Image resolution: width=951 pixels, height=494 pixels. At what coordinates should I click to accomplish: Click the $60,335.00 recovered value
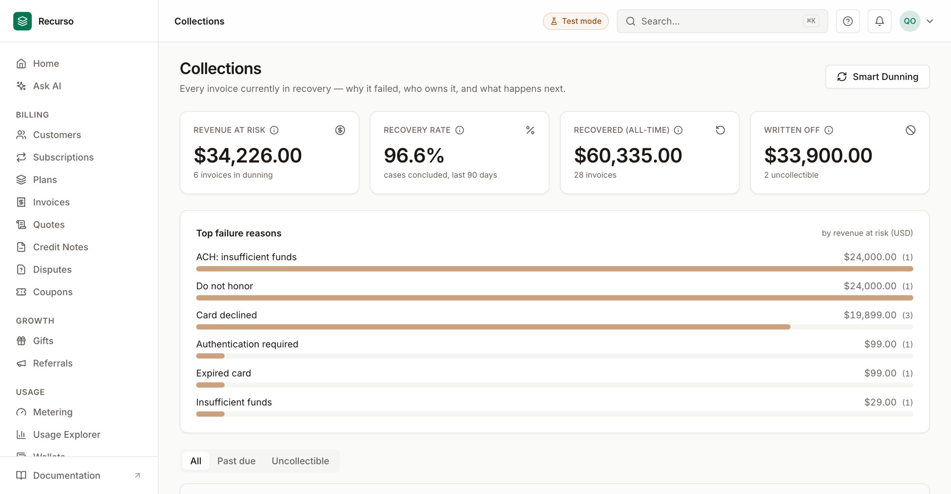tap(628, 155)
